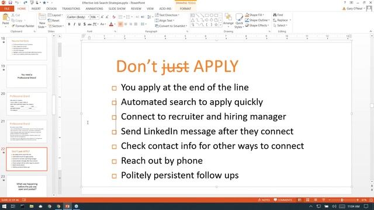
Task: Clear all formatting on selected text
Action: (x=114, y=17)
